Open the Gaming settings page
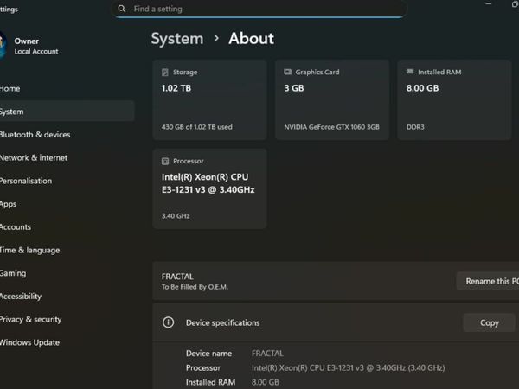The width and height of the screenshot is (519, 389). point(13,273)
